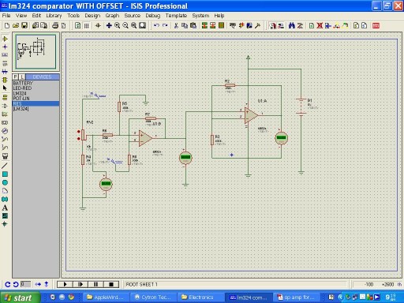Step the simulation forward

[80, 284]
